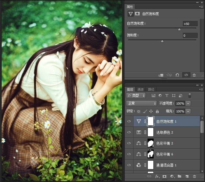This screenshot has width=205, height=182.
Task: Click the 饱和度 value input field
Action: click(x=190, y=36)
